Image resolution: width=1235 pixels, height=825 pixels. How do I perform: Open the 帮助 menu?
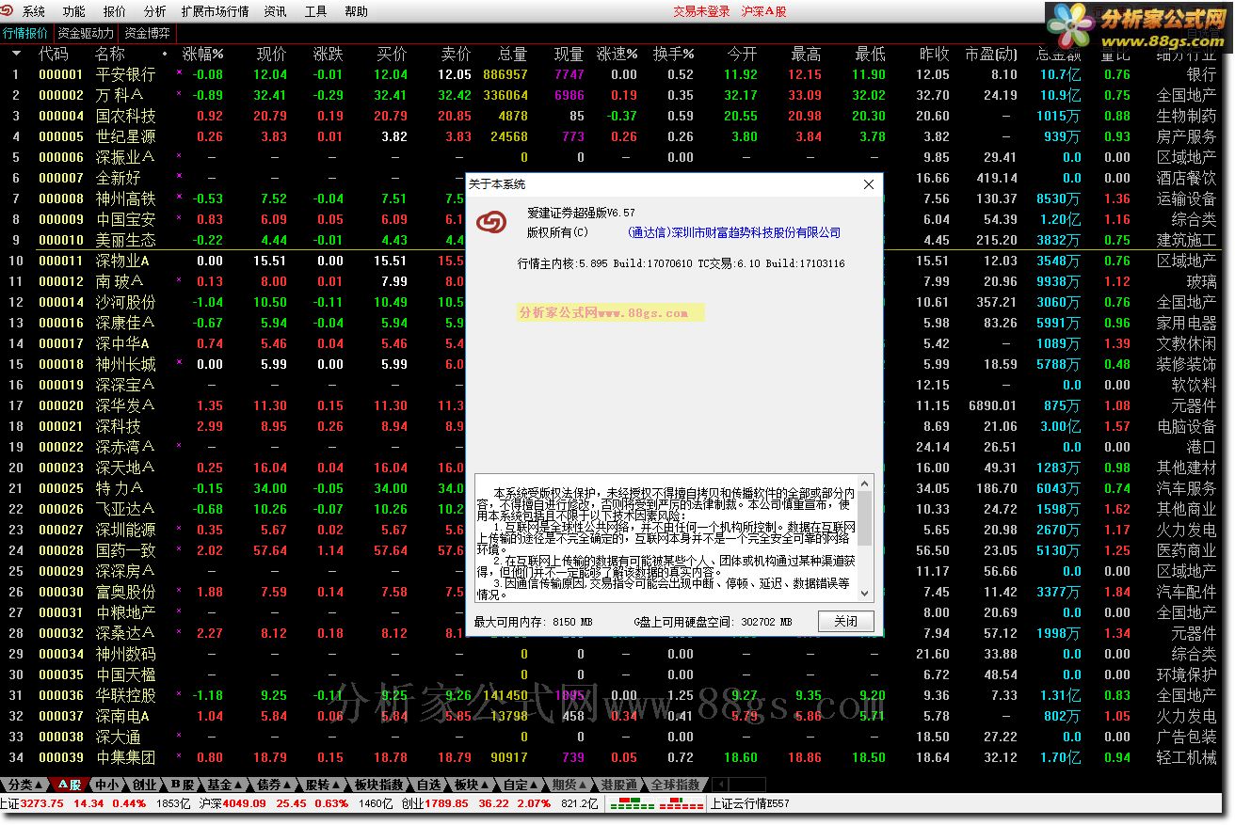click(x=357, y=11)
